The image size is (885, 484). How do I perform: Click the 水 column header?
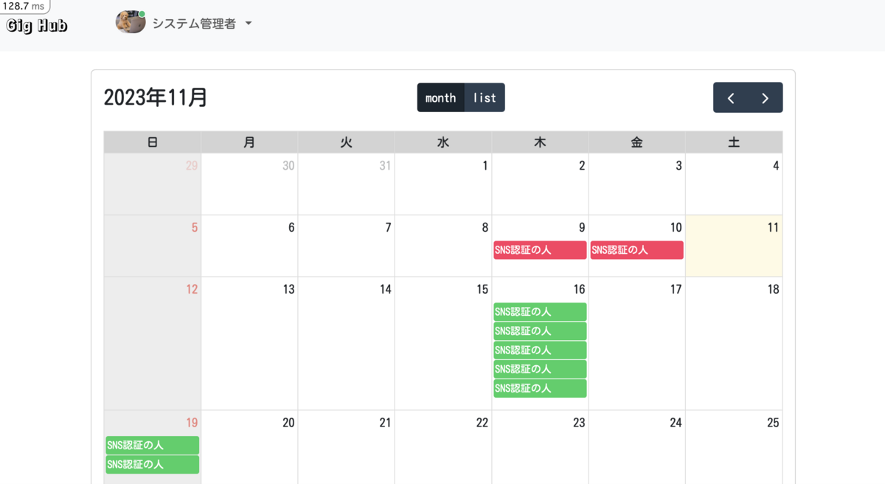[443, 142]
